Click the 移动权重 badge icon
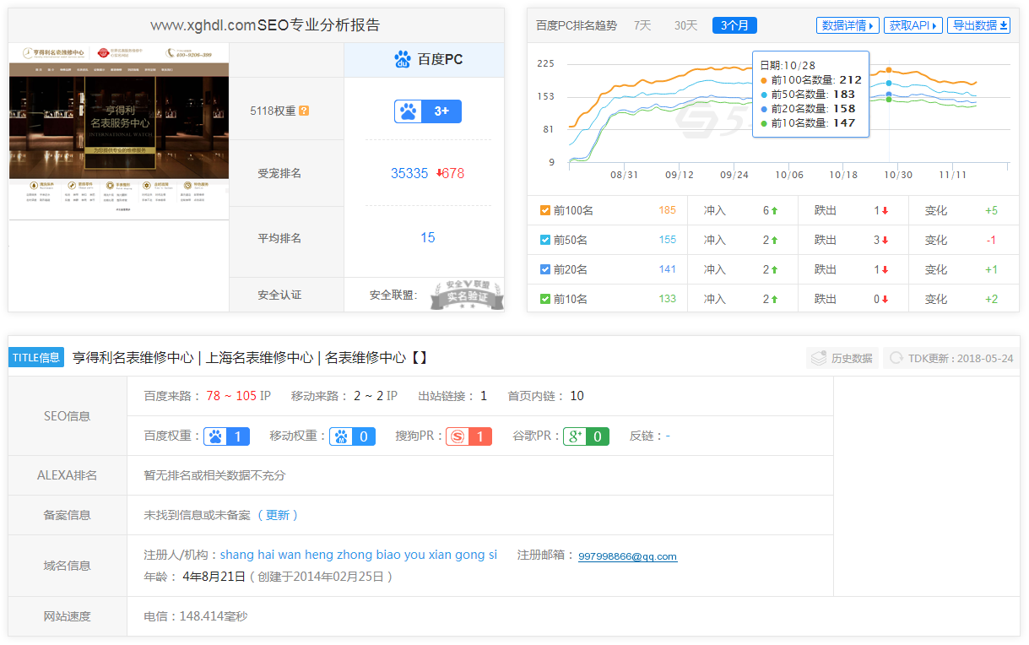Image resolution: width=1029 pixels, height=645 pixels. (342, 436)
